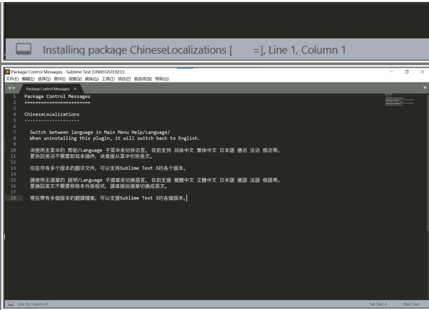Click line 11 beginning with 要换回英语
Viewport: 429px width, 310px height.
[92, 156]
